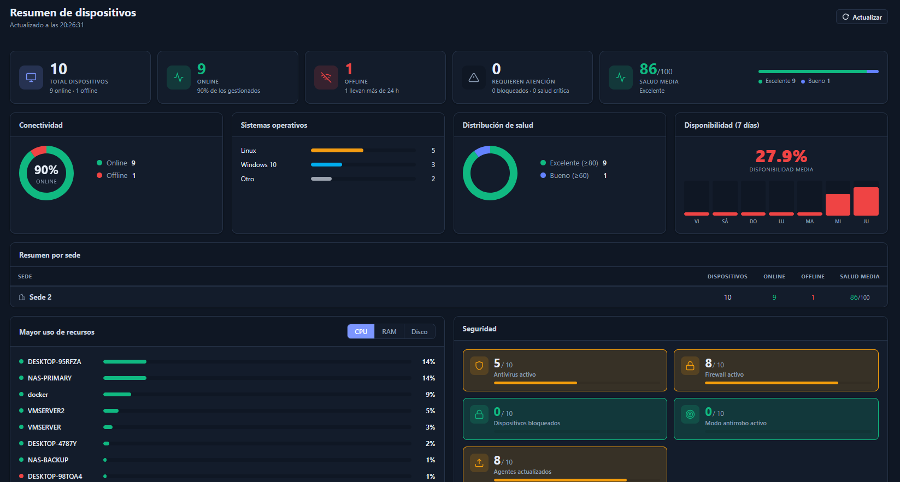Select the CPU resource tab
Viewport: 900px width, 482px height.
point(361,331)
